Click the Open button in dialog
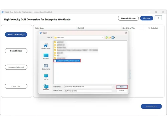Viewport: 167px width, 125px height. [x=122, y=87]
